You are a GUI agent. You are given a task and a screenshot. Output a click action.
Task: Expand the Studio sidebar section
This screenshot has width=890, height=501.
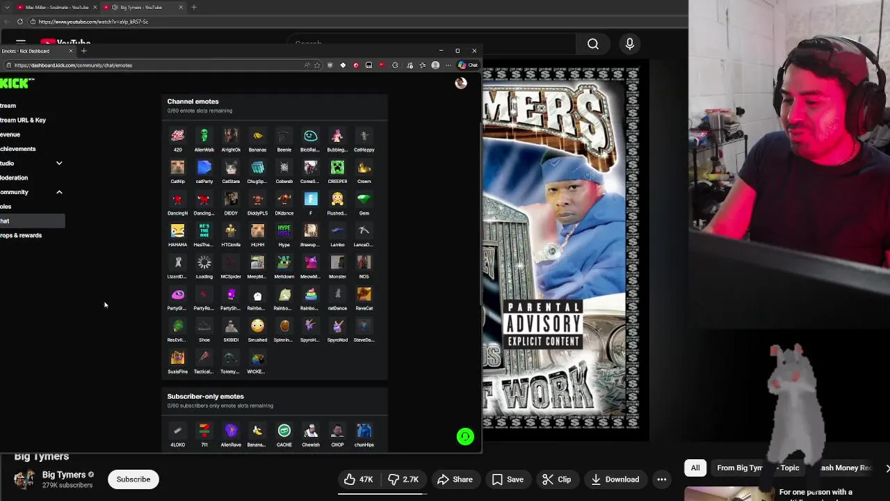pyautogui.click(x=59, y=164)
